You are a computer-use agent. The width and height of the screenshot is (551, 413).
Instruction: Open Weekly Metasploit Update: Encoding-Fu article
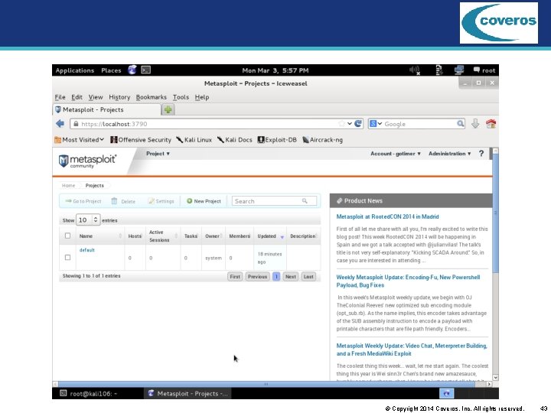pyautogui.click(x=408, y=281)
